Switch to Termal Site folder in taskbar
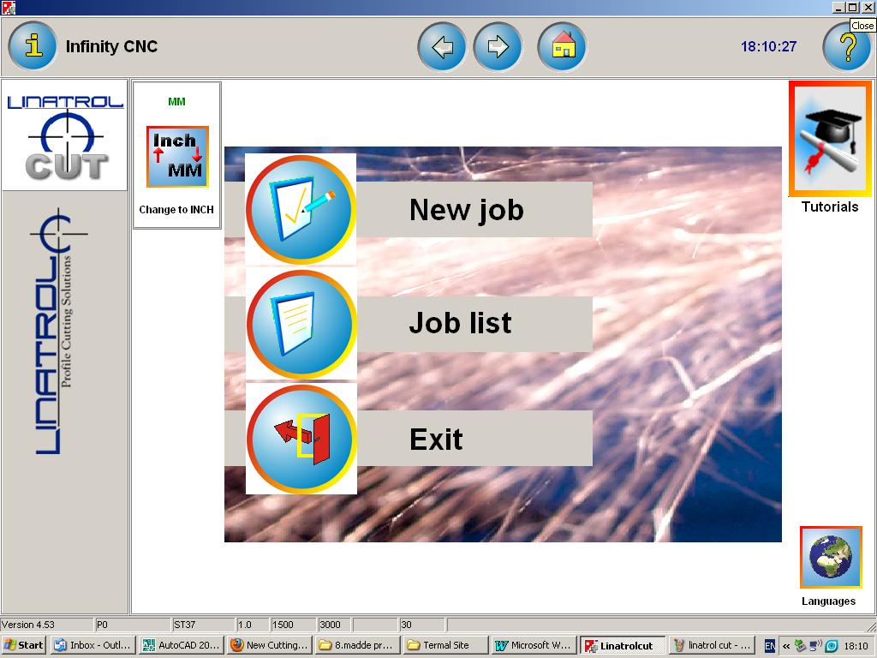The height and width of the screenshot is (658, 877). click(x=444, y=645)
